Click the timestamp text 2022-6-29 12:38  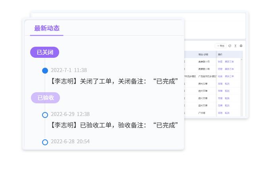click(x=70, y=114)
